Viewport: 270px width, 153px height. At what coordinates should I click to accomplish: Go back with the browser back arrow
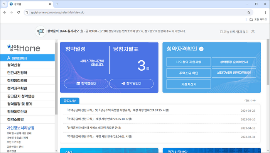5,12
